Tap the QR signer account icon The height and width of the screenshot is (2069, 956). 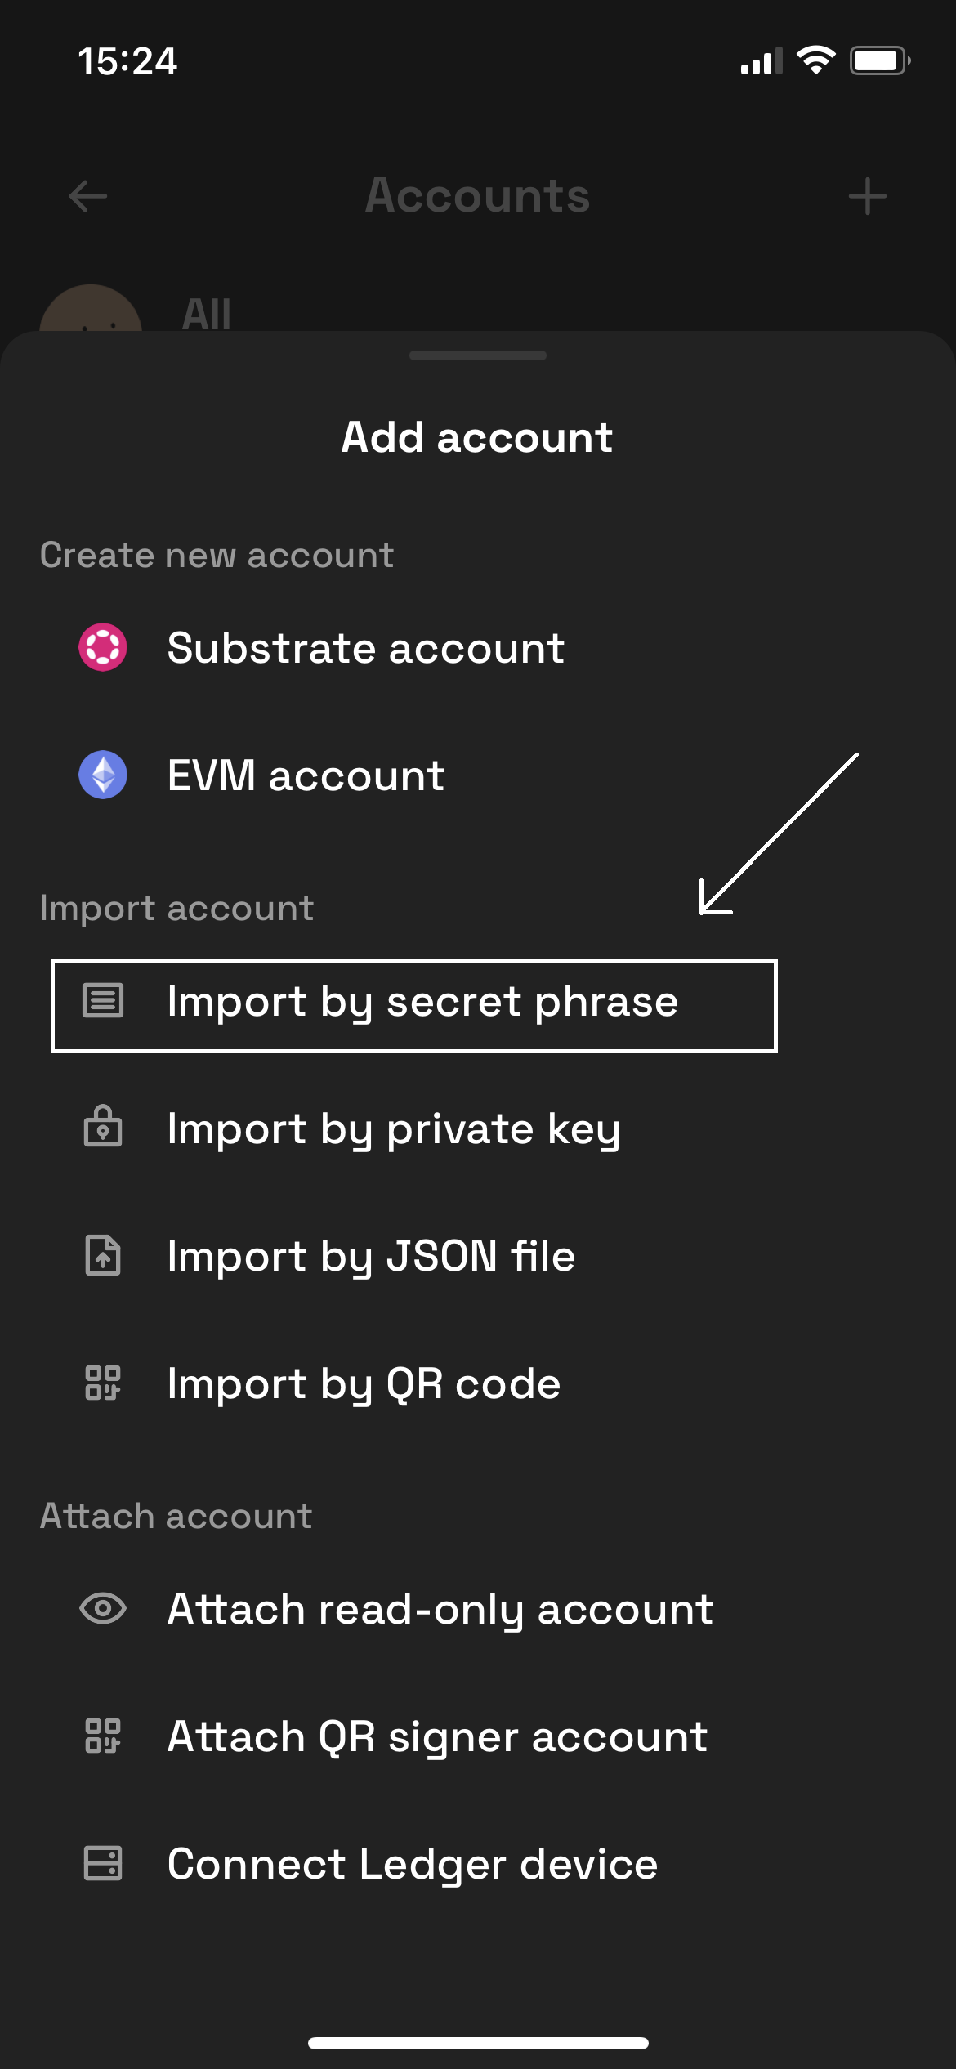coord(103,1736)
